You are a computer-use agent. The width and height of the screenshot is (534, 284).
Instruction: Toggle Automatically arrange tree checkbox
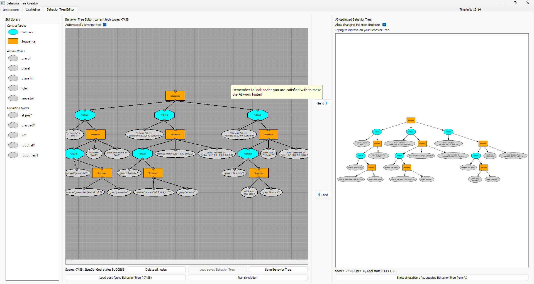click(x=105, y=25)
